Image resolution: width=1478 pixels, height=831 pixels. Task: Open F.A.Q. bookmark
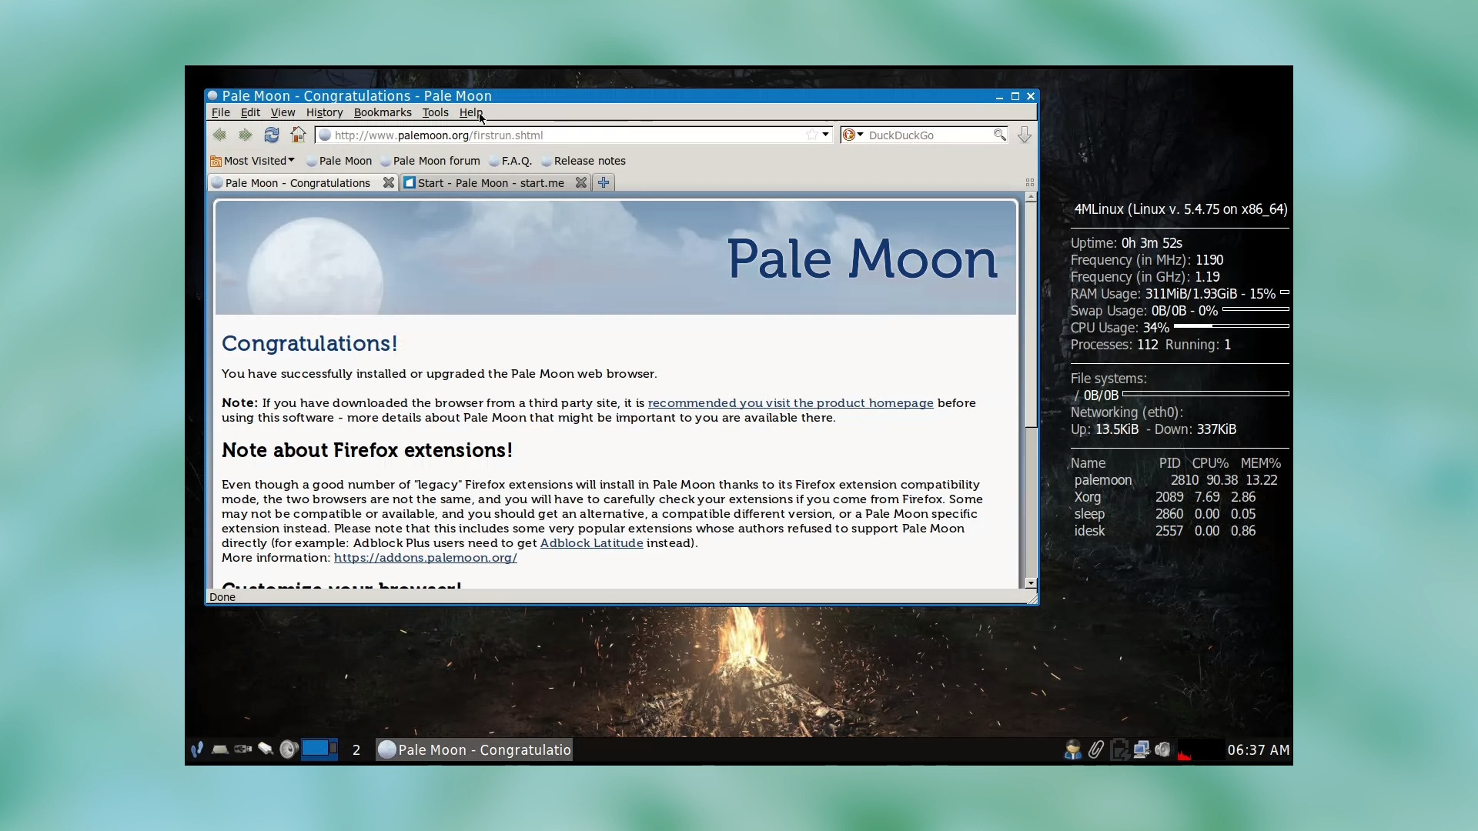(x=510, y=161)
